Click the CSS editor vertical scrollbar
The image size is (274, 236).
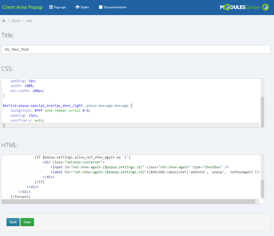tap(262, 112)
